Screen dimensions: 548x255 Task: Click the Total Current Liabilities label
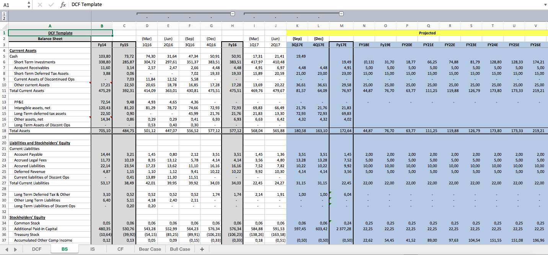pyautogui.click(x=29, y=183)
